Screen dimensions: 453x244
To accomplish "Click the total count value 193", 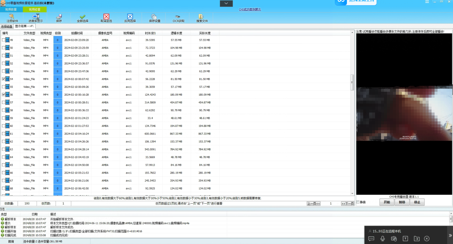I will 27,204.
